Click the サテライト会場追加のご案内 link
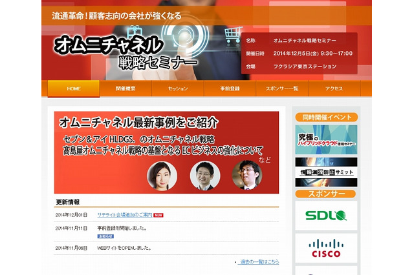 [x=125, y=215]
